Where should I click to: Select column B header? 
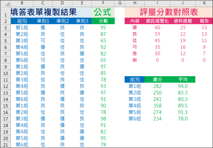pyautogui.click(x=22, y=3)
